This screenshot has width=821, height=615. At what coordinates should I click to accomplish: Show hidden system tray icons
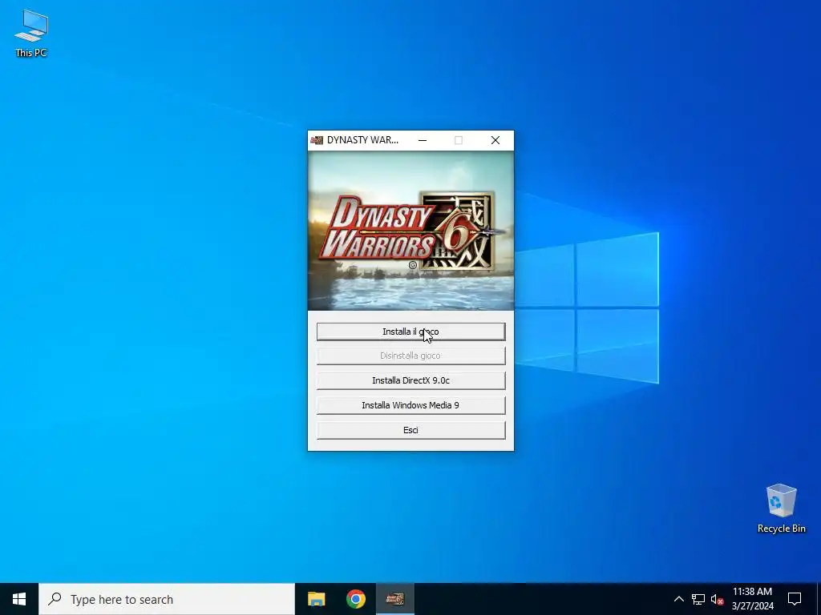(x=678, y=599)
